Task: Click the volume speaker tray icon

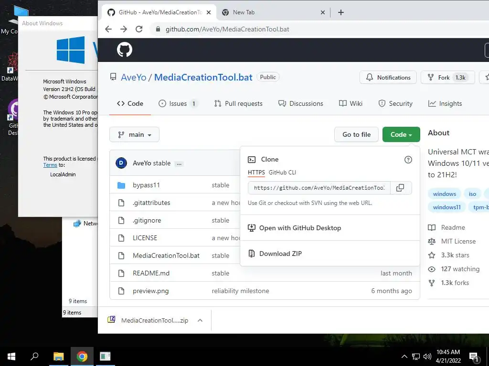Action: pyautogui.click(x=427, y=356)
